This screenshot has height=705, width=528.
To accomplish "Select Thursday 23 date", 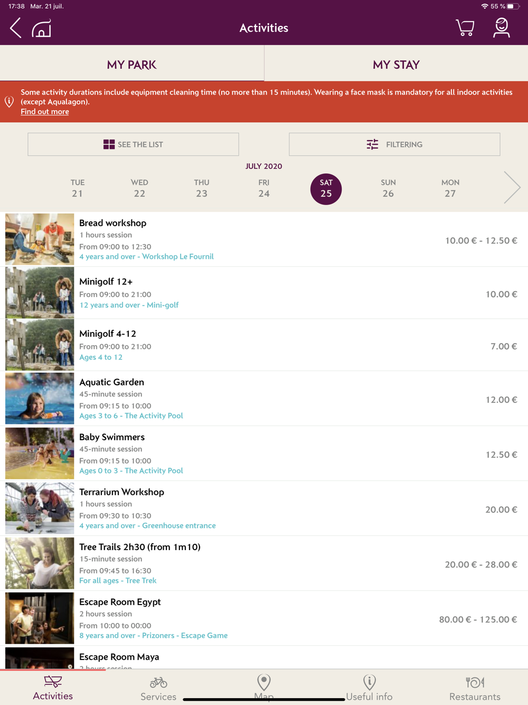I will pos(202,188).
